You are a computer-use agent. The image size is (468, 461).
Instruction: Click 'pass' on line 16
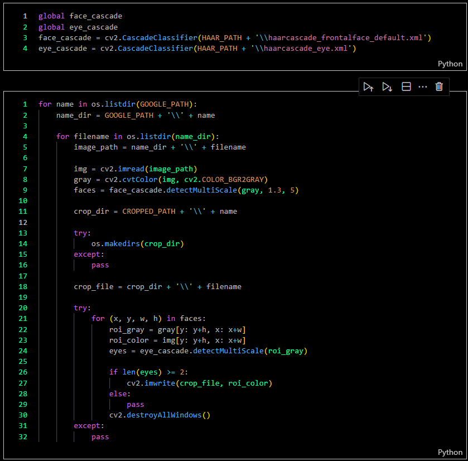coord(100,265)
